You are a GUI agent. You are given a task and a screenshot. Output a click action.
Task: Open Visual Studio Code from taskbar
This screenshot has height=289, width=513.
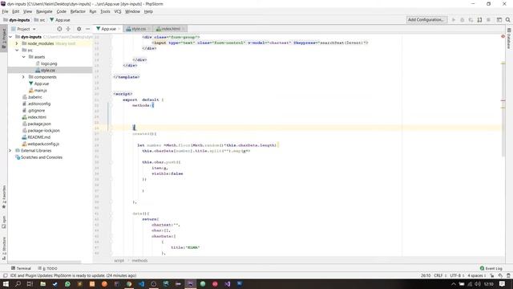click(x=141, y=283)
